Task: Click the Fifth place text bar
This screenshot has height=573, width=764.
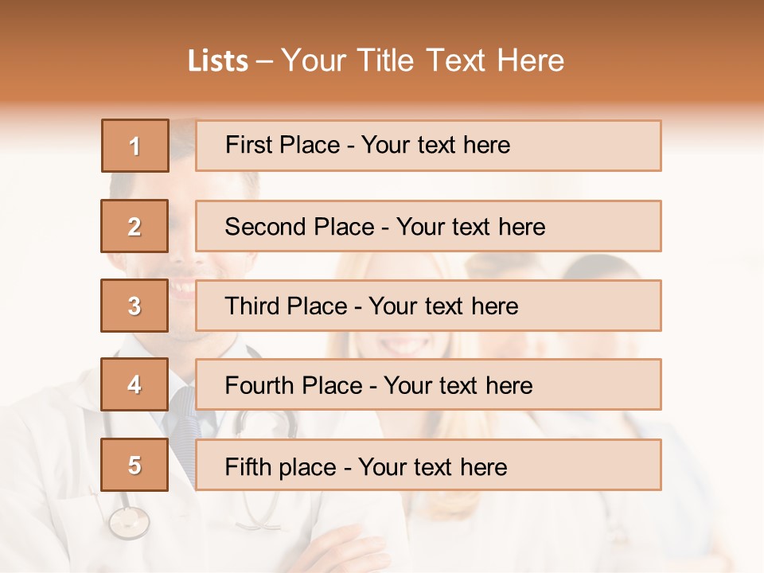Action: pyautogui.click(x=428, y=465)
